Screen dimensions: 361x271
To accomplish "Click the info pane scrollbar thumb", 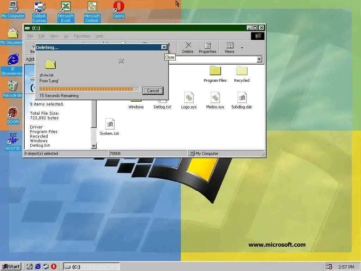I will coord(94,114).
